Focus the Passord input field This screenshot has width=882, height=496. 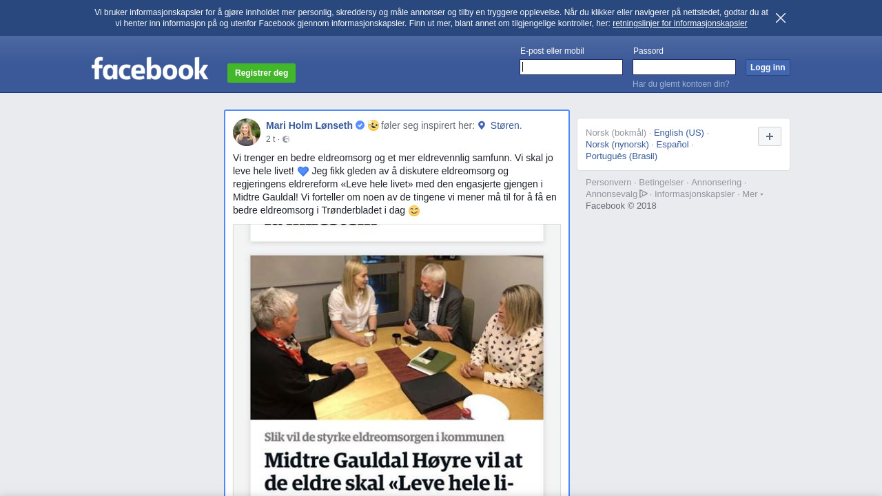(684, 67)
